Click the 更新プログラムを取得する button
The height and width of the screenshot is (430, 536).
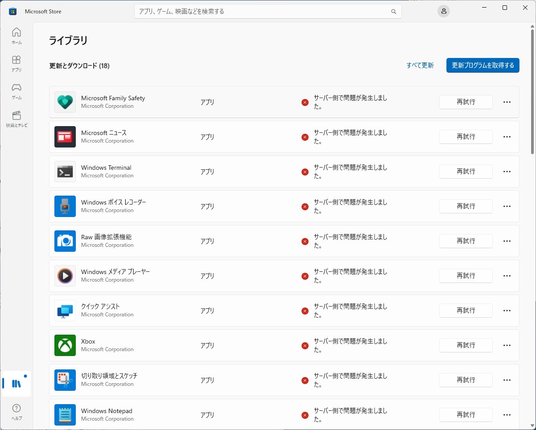pos(483,65)
